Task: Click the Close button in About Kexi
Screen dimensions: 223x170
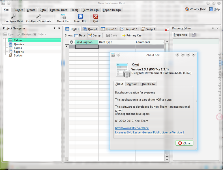Action: click(x=184, y=143)
